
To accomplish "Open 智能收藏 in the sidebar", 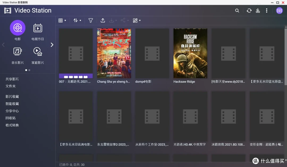I will tap(12, 104).
